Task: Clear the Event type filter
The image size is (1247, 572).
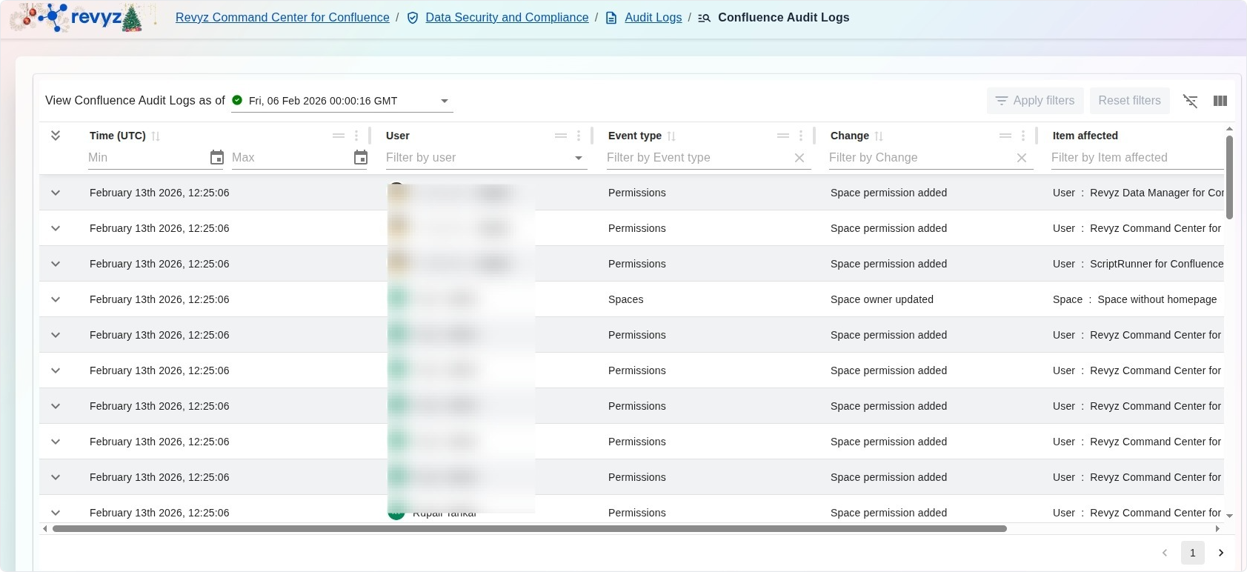Action: [799, 158]
